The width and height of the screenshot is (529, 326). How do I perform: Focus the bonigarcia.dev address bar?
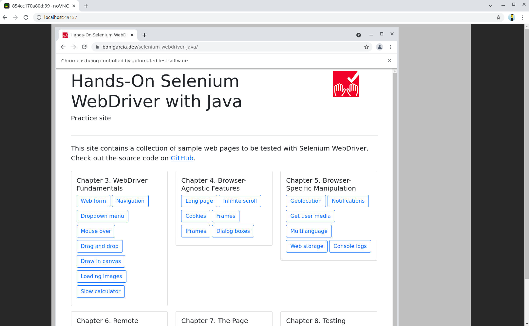(229, 47)
